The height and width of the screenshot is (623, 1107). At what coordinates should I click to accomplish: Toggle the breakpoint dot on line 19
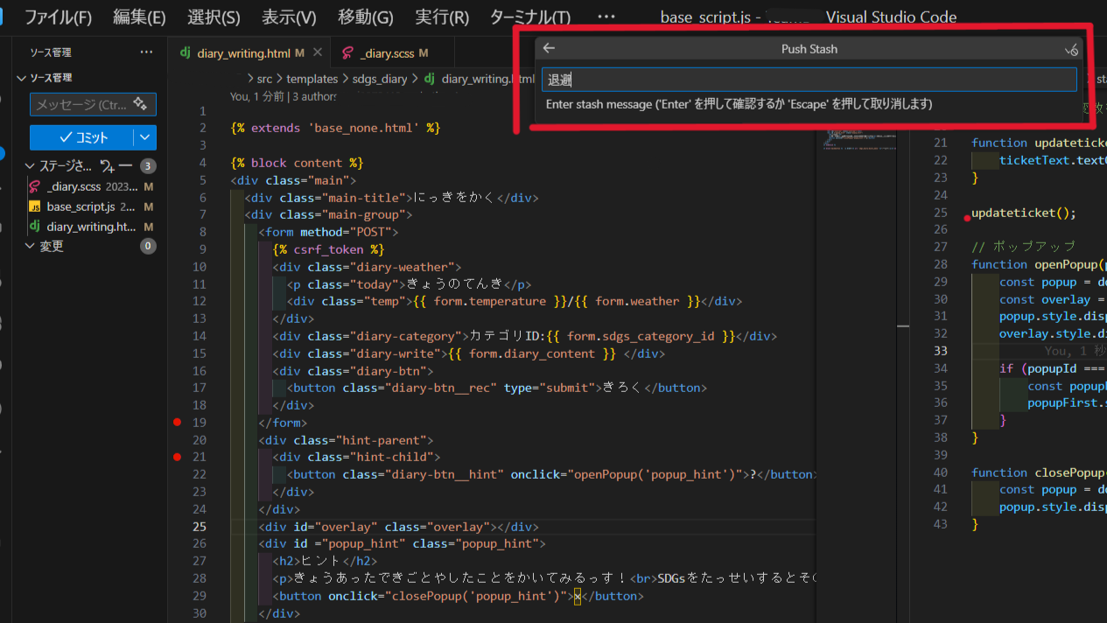coord(179,423)
